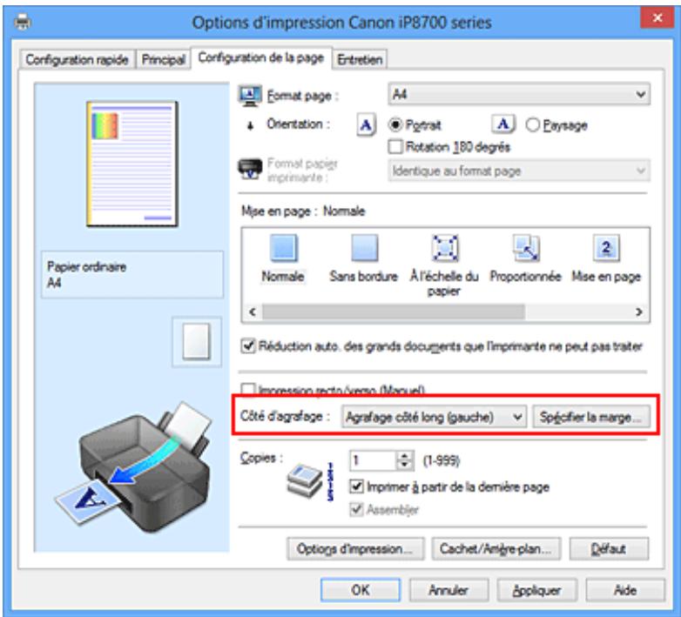Select Configuration de la page tab
The image size is (681, 617).
point(261,57)
